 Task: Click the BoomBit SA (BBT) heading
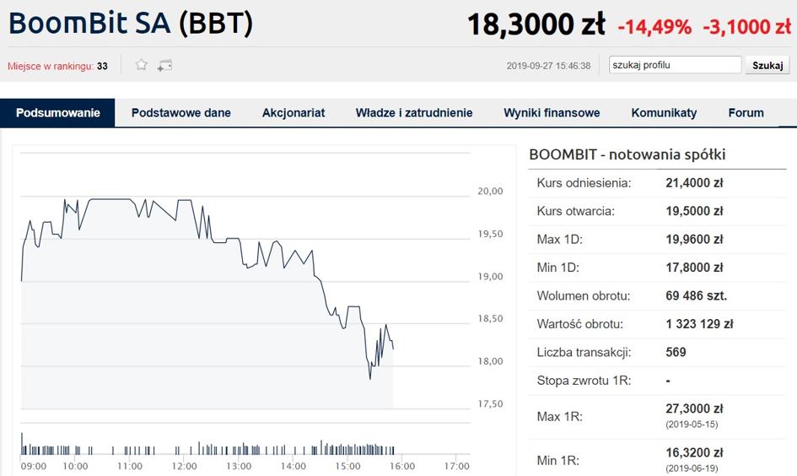tap(131, 23)
